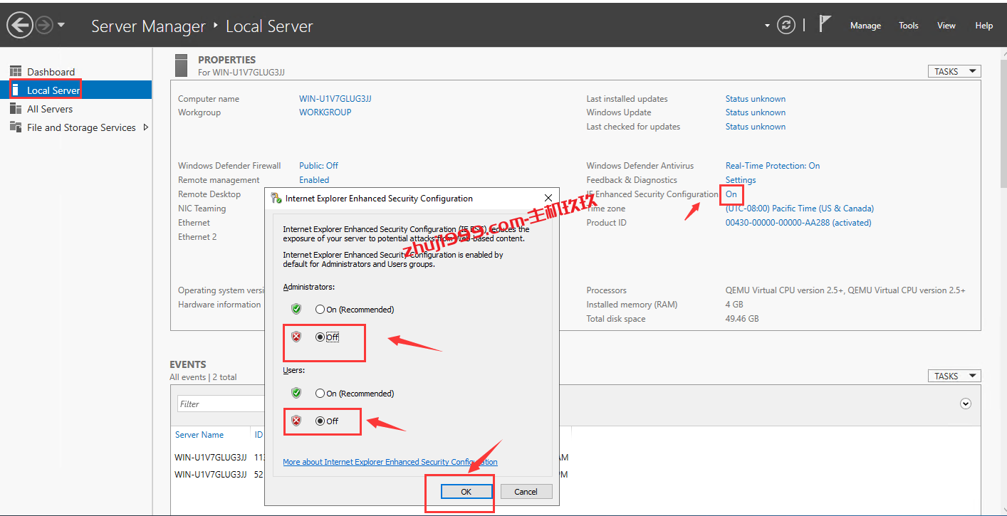Viewport: 1007px width, 516px height.
Task: Click the Remote management Enabled link
Action: [x=314, y=180]
